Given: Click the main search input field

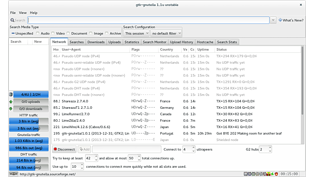Looking at the screenshot, I should coord(148,20).
